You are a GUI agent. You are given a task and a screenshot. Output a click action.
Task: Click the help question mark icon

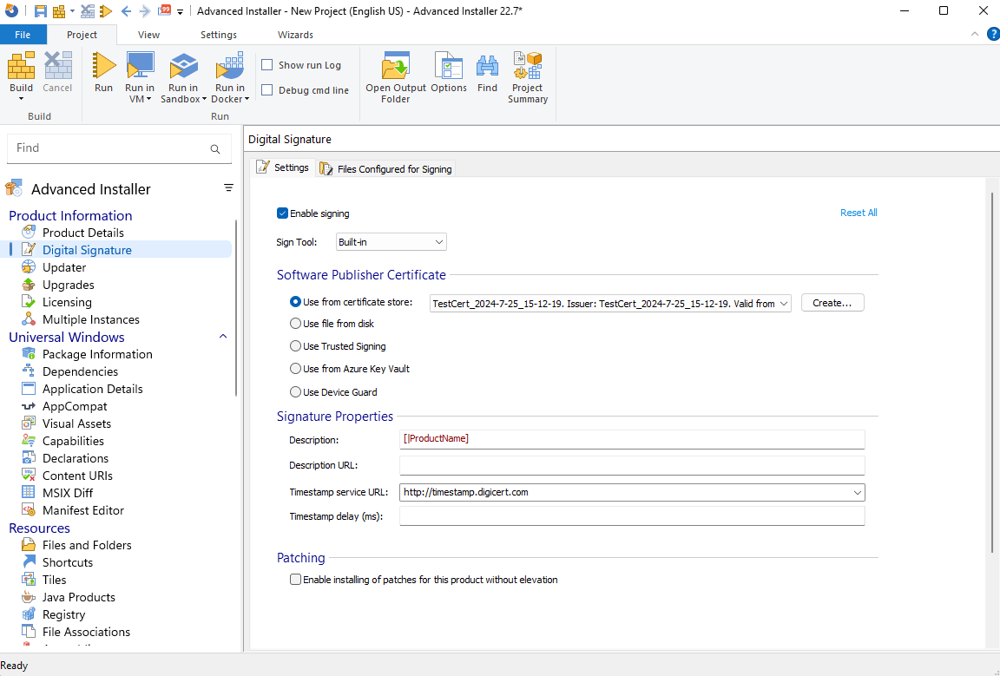point(993,34)
